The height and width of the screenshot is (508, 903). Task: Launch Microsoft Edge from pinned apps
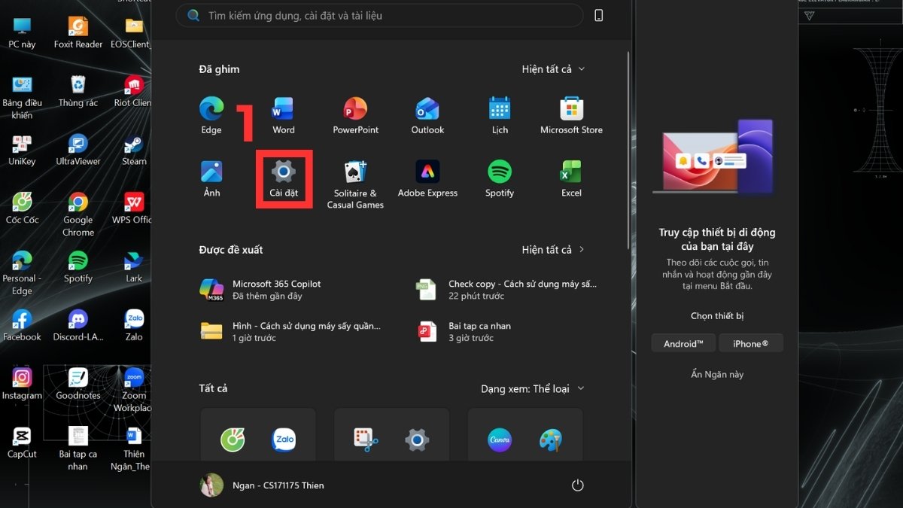(211, 114)
